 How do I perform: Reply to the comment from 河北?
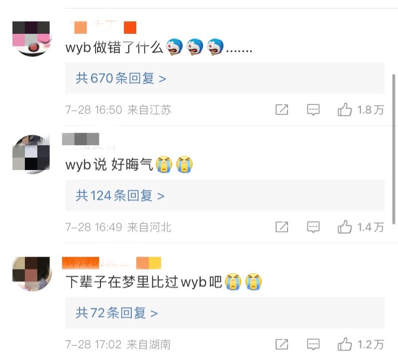point(313,227)
